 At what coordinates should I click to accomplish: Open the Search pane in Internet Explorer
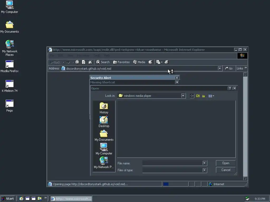pyautogui.click(x=103, y=62)
